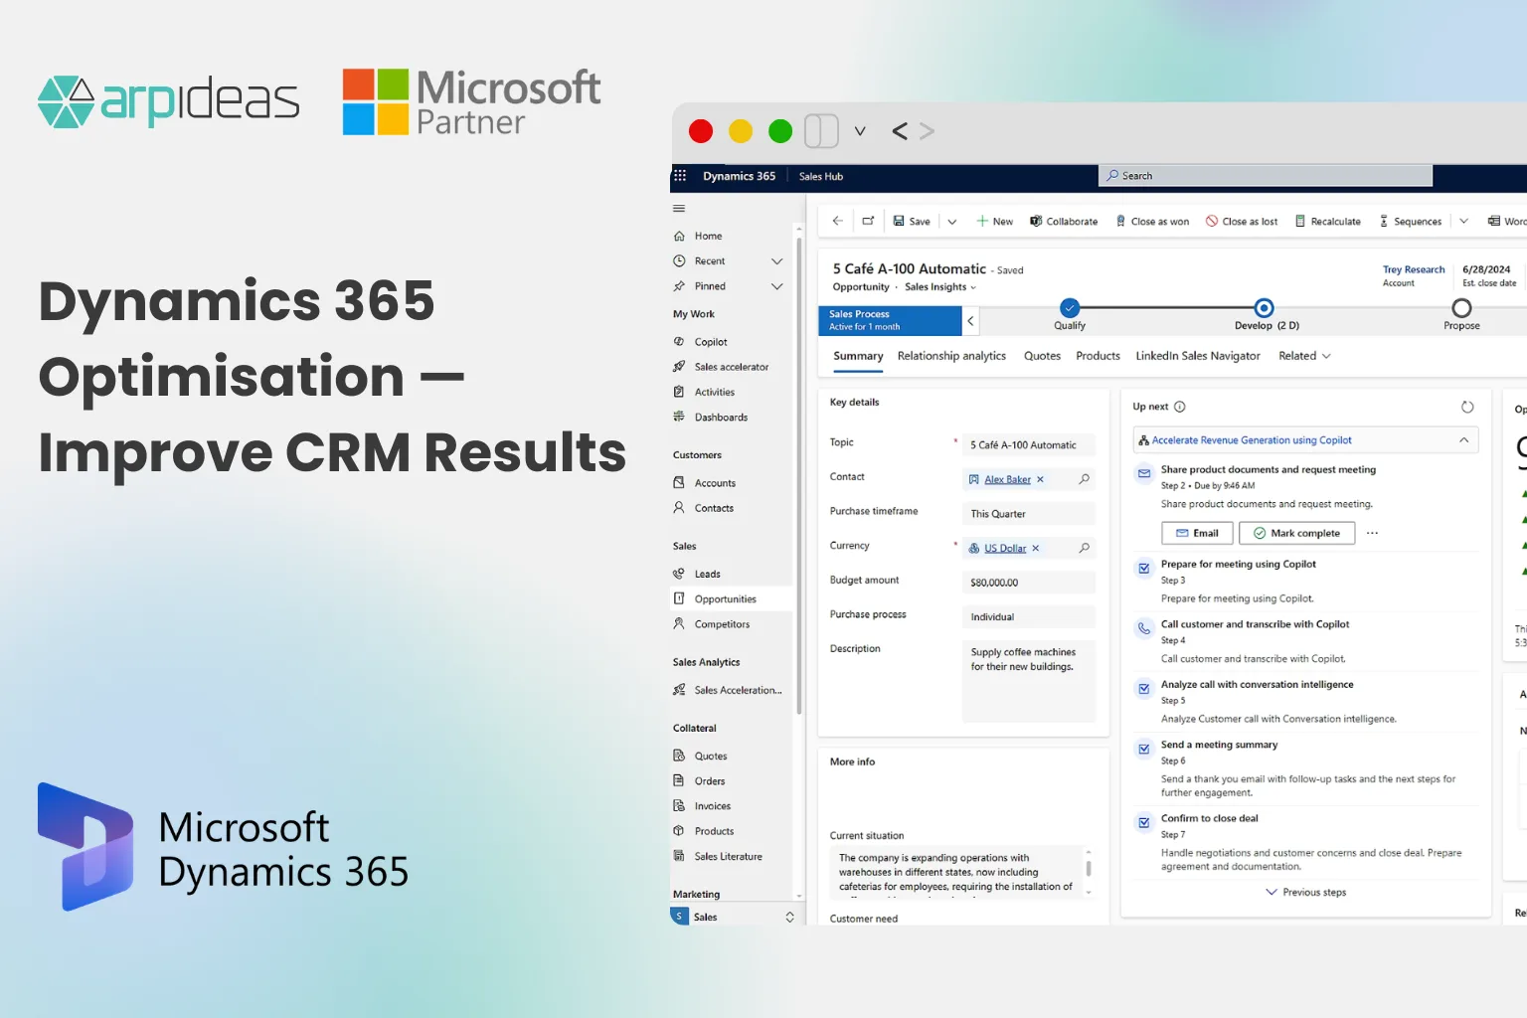Show Previous steps
1527x1018 pixels.
[x=1305, y=893]
